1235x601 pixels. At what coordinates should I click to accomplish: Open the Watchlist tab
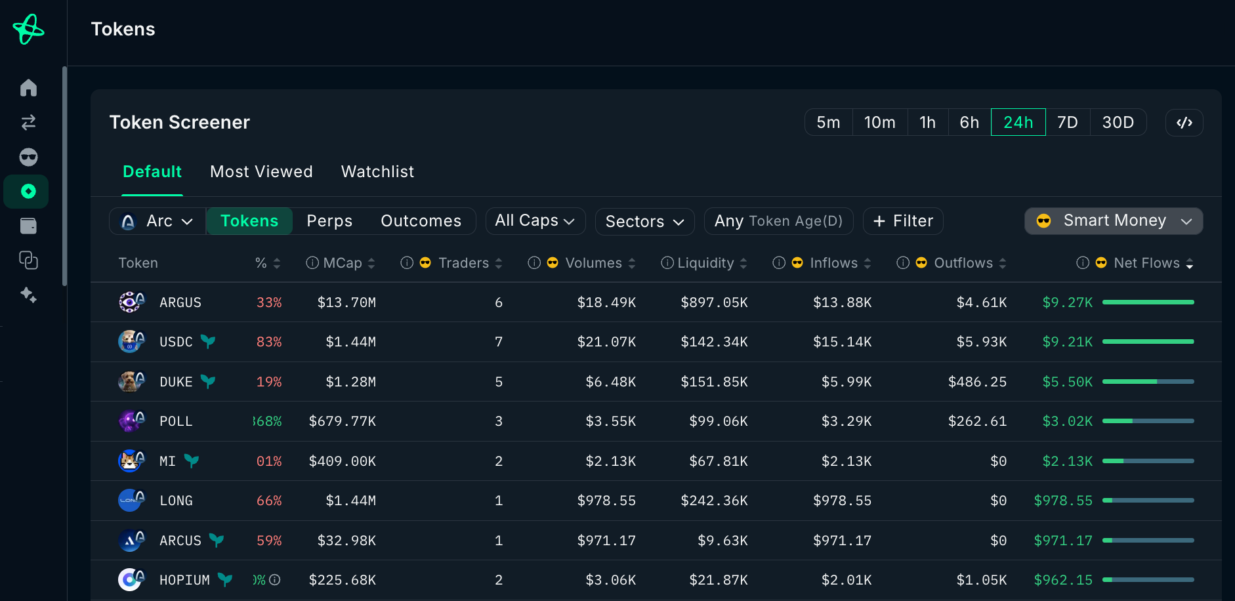point(377,172)
